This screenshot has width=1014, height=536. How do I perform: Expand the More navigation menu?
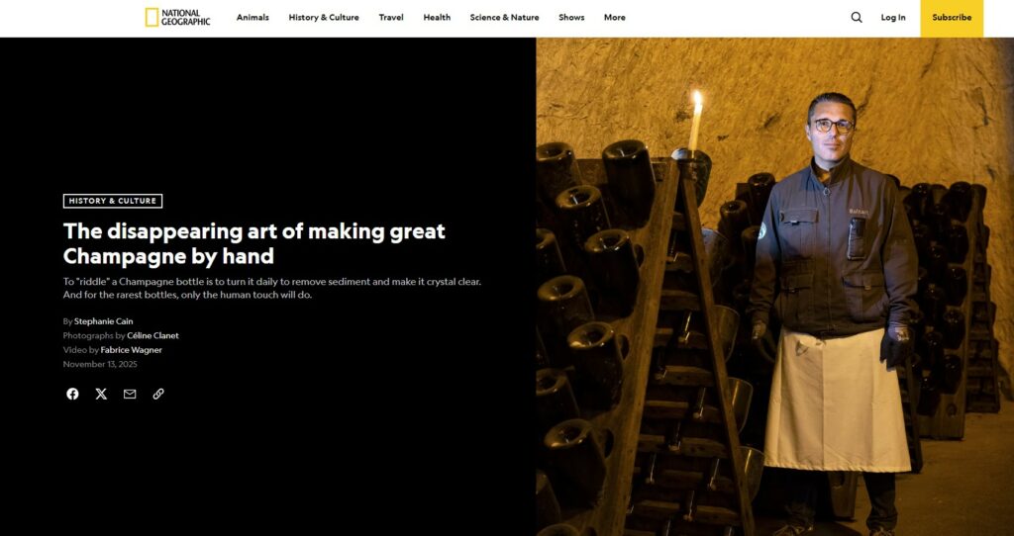pyautogui.click(x=615, y=18)
